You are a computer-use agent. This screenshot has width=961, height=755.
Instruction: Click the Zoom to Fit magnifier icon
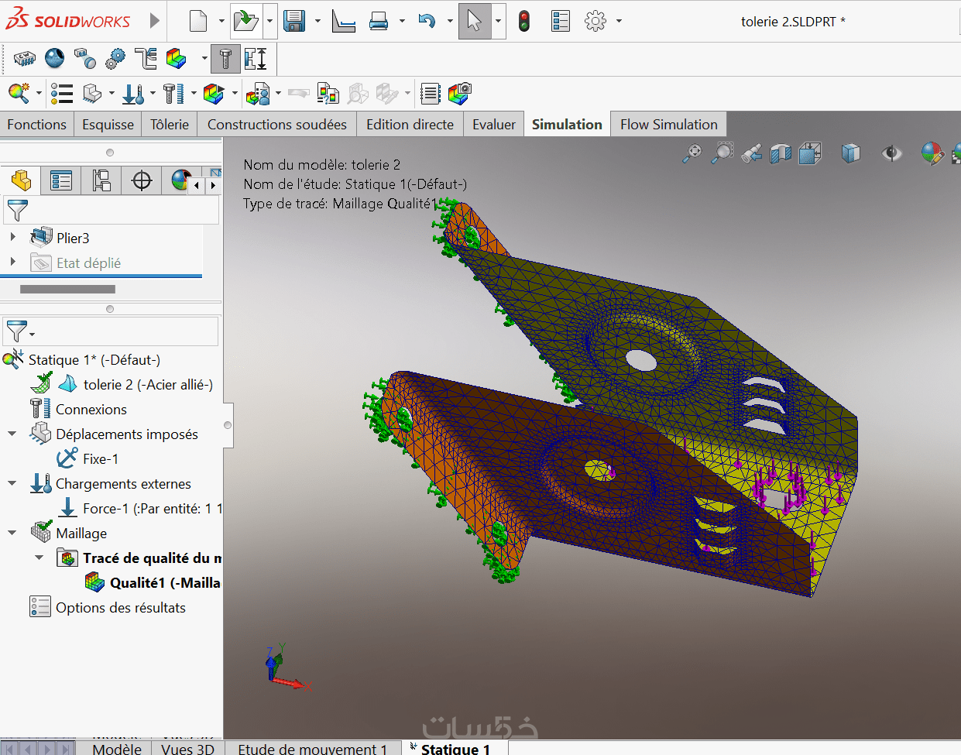[x=692, y=153]
